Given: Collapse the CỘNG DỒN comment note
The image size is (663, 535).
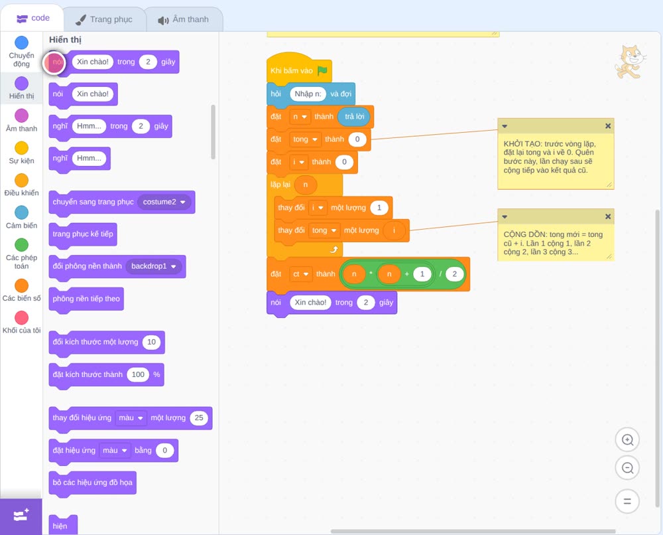Looking at the screenshot, I should click(505, 216).
